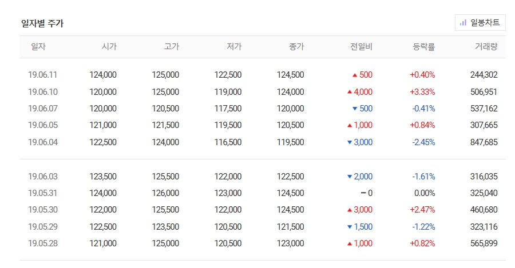Click volume 244,302 for 19.06.11
Viewport: 515px width, 268px height.
point(484,75)
